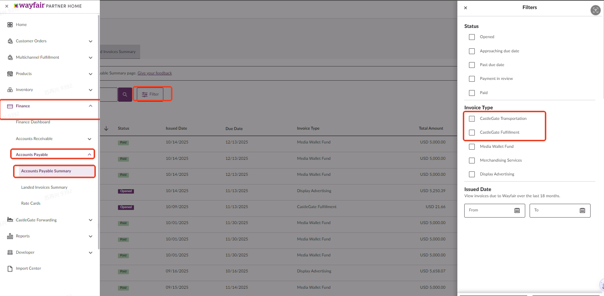Screen dimensions: 604x296
Task: Check the Approaching due date checkbox
Action: (x=472, y=51)
